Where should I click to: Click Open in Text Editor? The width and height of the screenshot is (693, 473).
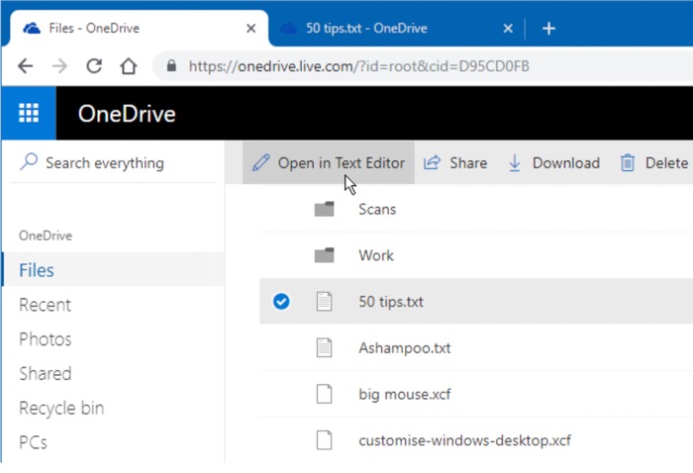(329, 163)
